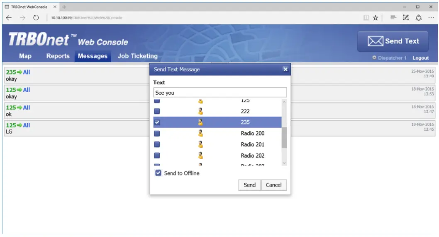439x237 pixels.
Task: Toggle the Send to Offline checkbox
Action: pyautogui.click(x=158, y=173)
